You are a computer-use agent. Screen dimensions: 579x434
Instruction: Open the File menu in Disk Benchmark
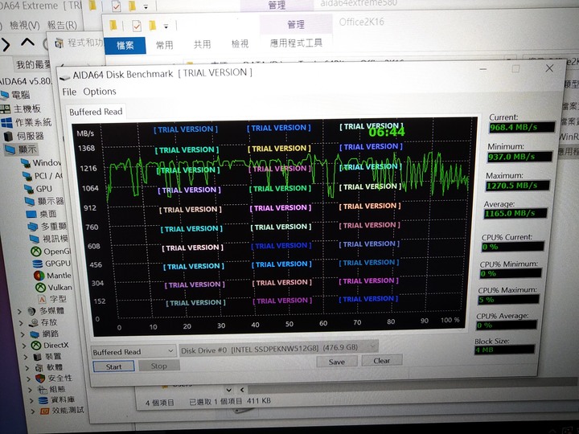tap(69, 92)
